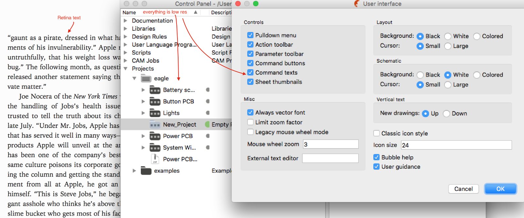Click the Power PCB zip file icon
The image size is (524, 218).
(155, 159)
